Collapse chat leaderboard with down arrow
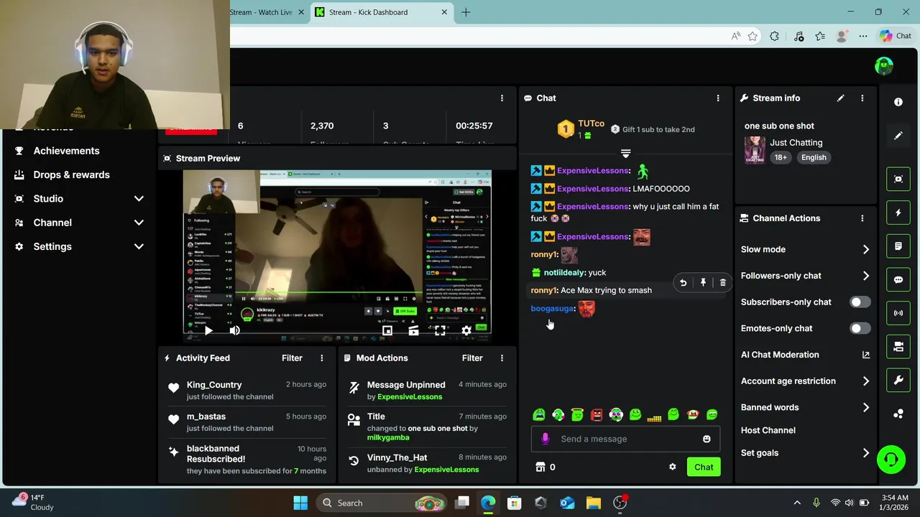The image size is (920, 517). (625, 154)
